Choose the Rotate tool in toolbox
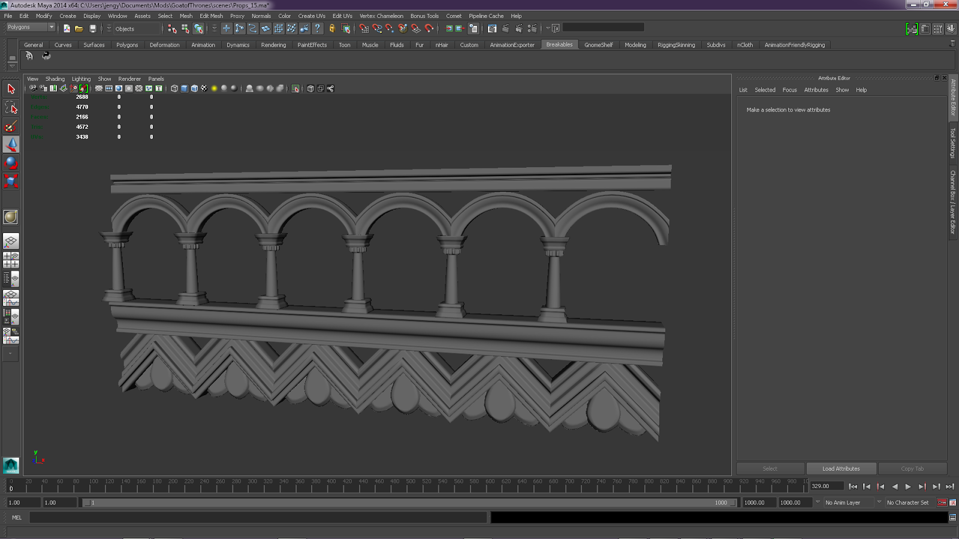Image resolution: width=959 pixels, height=539 pixels. coord(11,163)
